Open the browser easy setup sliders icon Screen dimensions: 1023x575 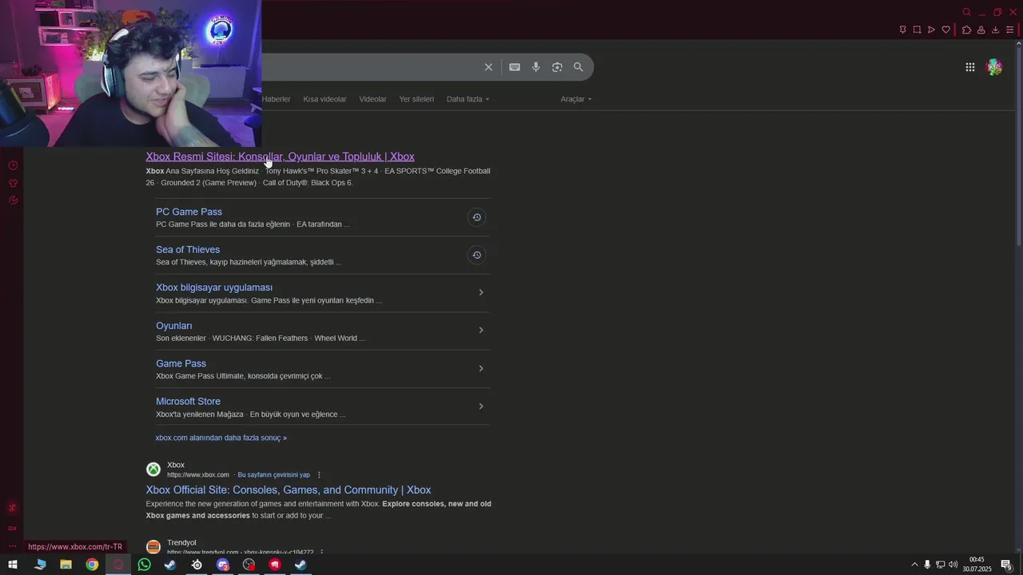coord(1009,30)
